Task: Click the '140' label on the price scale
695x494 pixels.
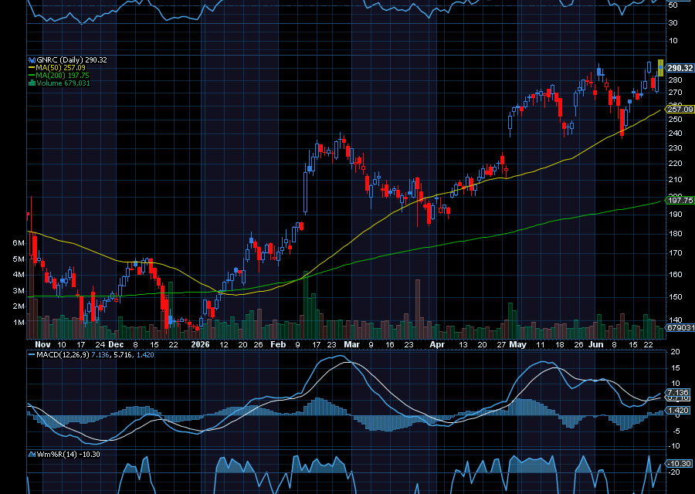Action: coord(676,320)
